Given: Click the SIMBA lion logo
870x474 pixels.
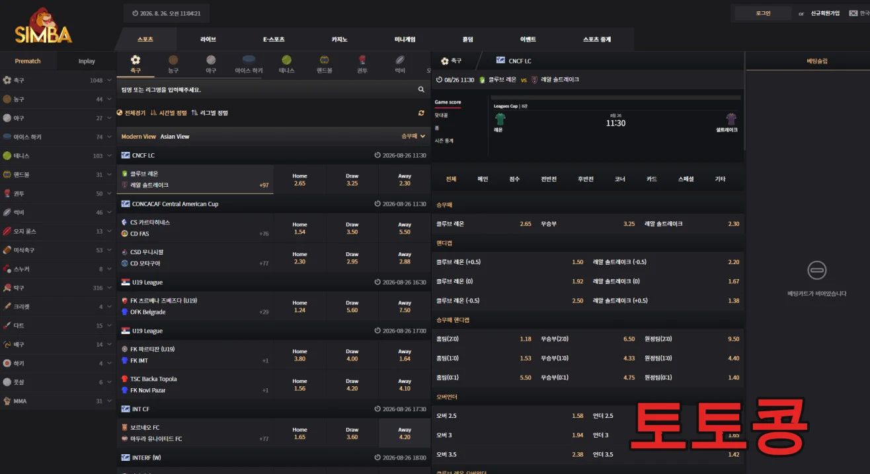Looking at the screenshot, I should pos(44,26).
